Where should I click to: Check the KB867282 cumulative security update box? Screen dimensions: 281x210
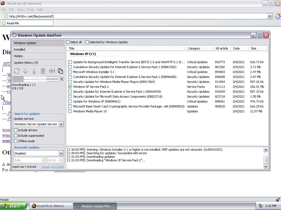pos(70,67)
